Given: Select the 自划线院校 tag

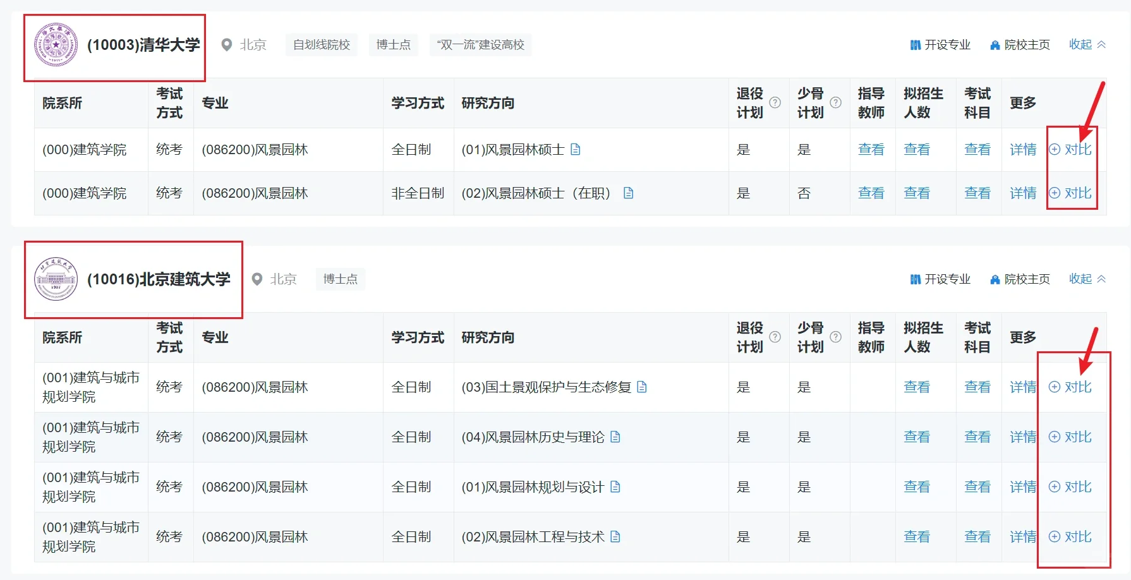Looking at the screenshot, I should [x=322, y=45].
